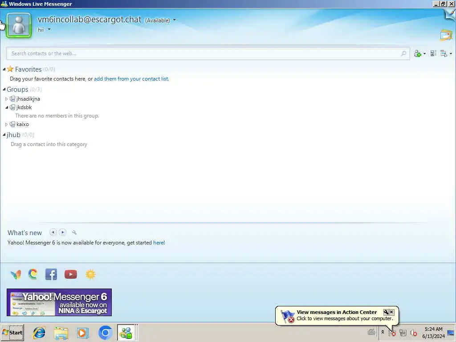
Task: Click the Favorites star icon
Action: (x=10, y=69)
